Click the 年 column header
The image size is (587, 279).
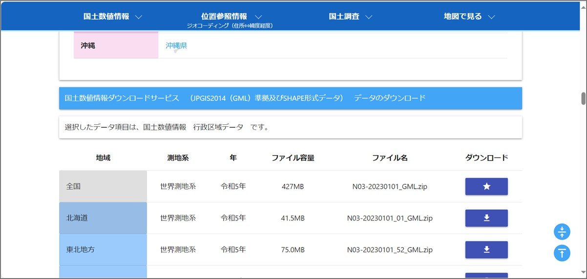click(233, 158)
